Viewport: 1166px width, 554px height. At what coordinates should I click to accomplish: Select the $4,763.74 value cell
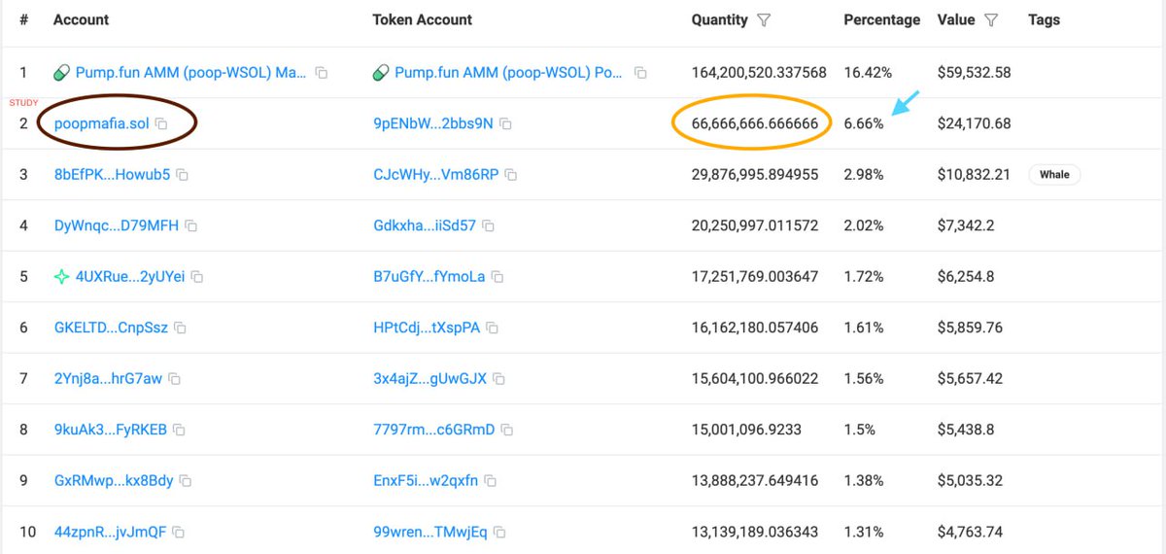971,532
